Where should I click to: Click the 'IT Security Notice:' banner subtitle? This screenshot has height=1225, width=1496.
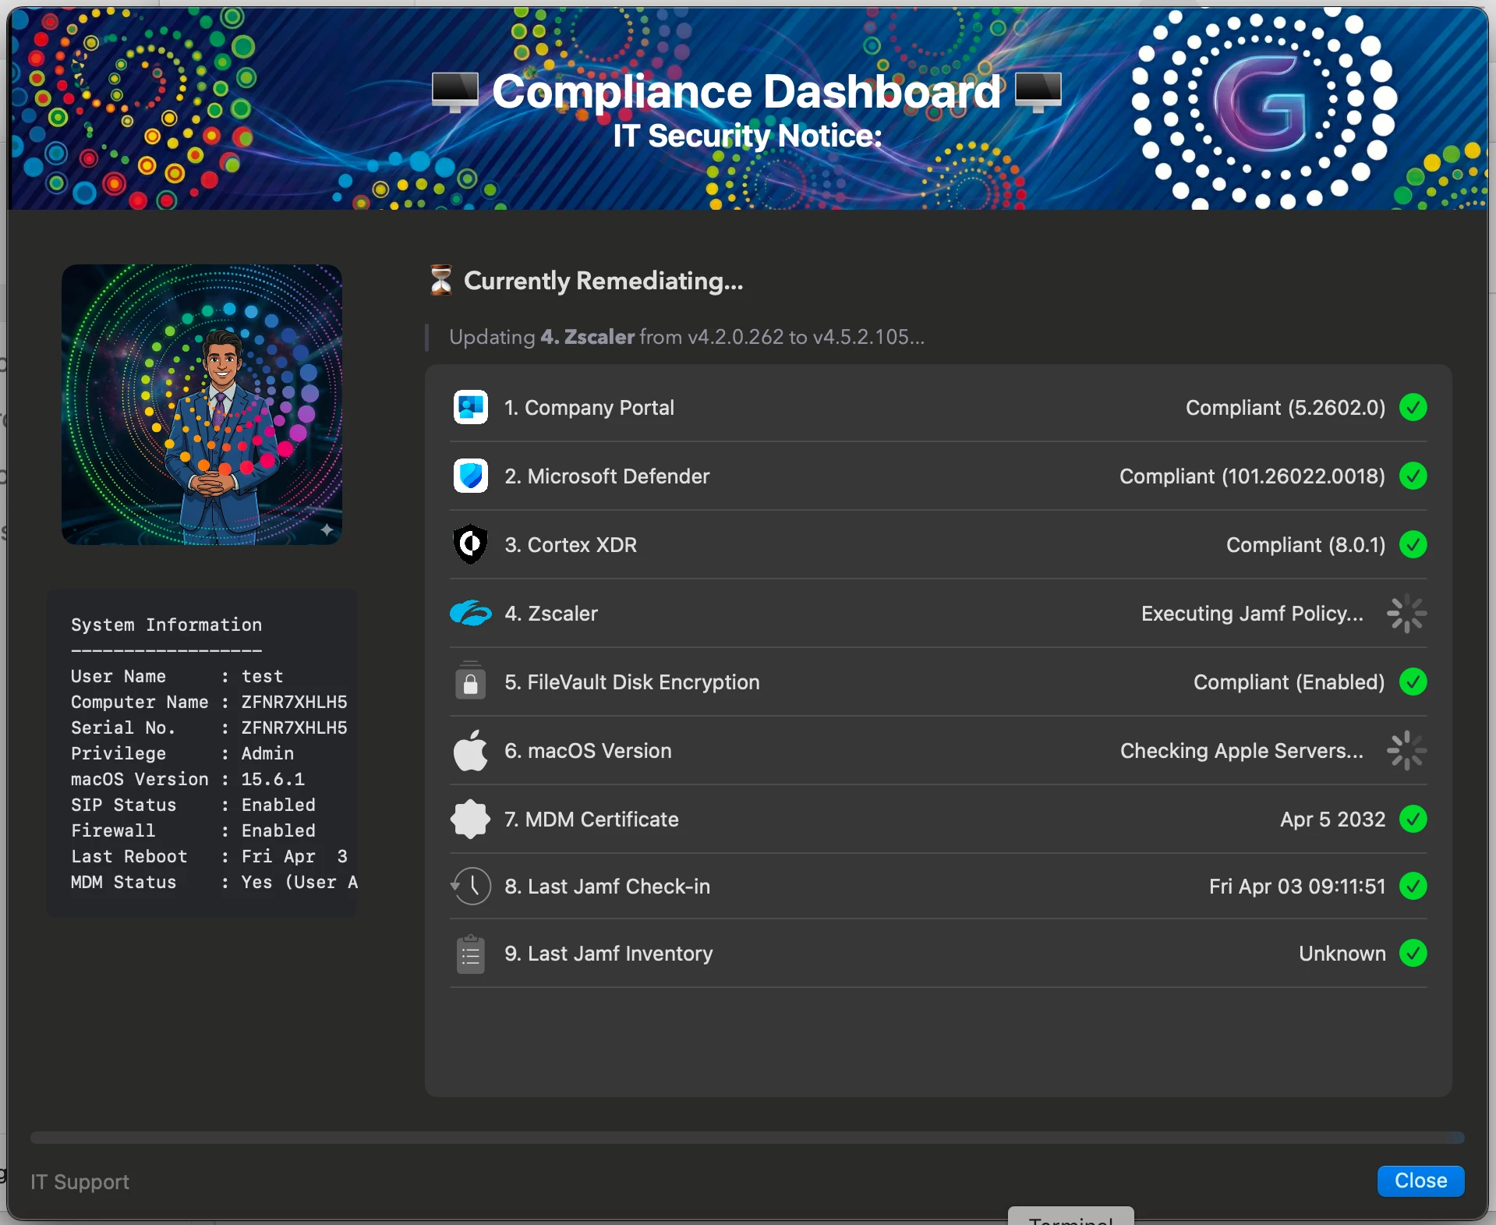pos(747,136)
